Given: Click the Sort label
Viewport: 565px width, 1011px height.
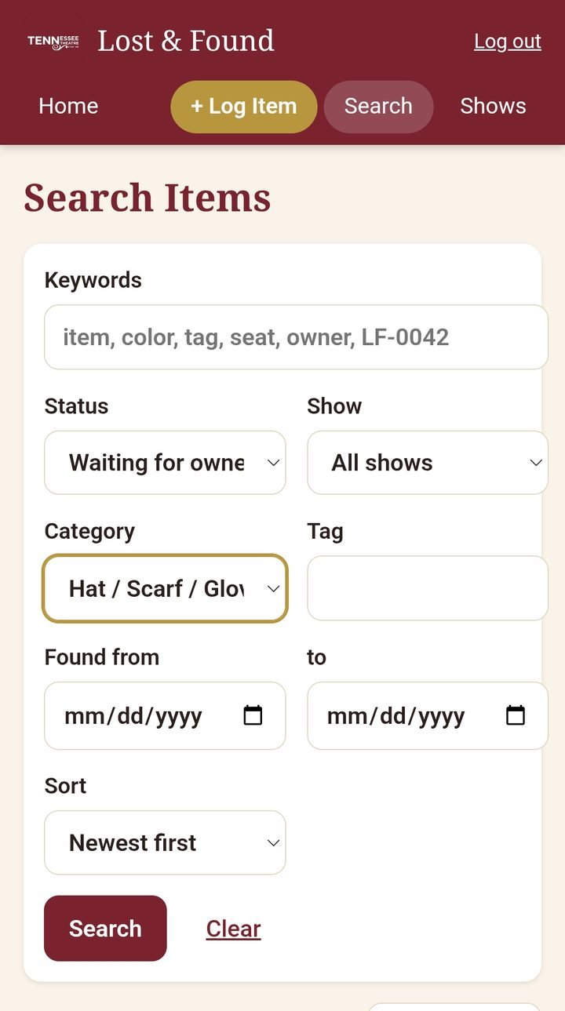Looking at the screenshot, I should pos(65,785).
